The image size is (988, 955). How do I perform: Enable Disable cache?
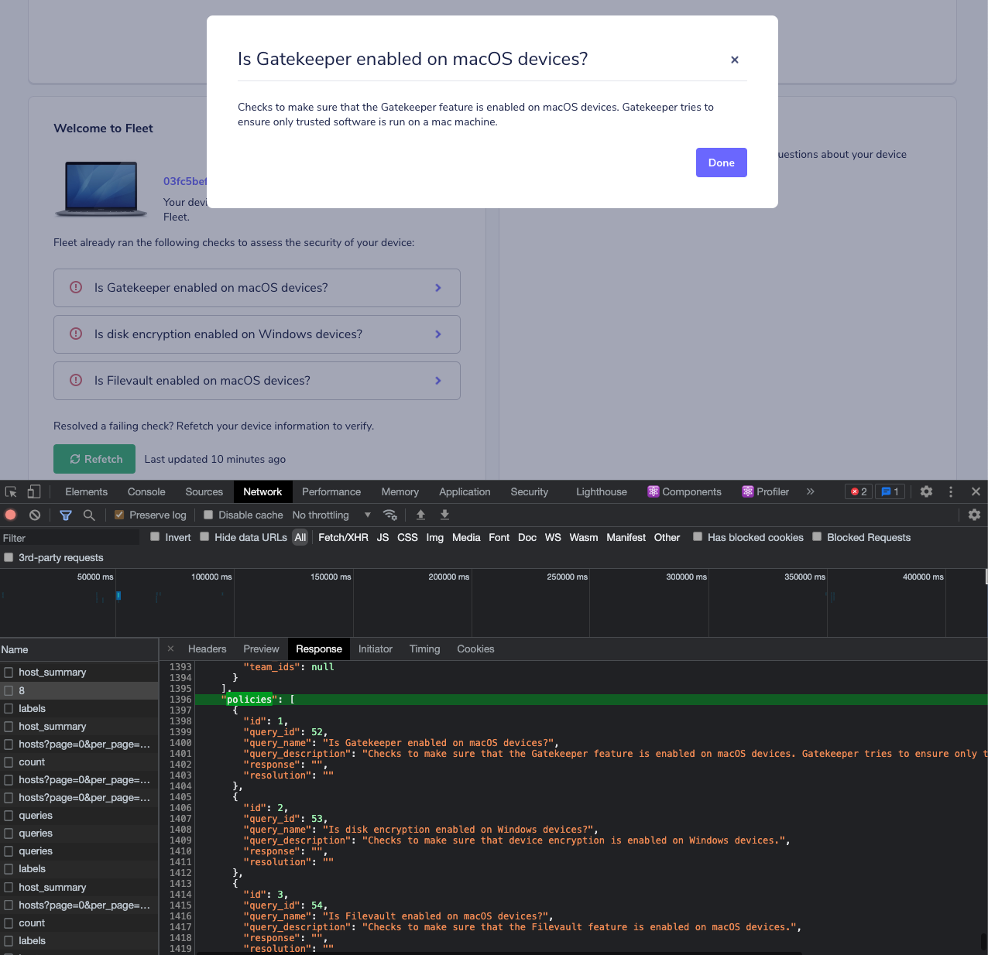208,515
